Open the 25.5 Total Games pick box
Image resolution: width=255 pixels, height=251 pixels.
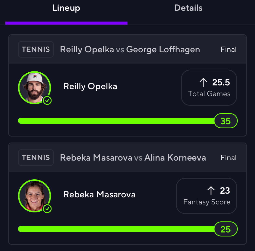pos(209,88)
